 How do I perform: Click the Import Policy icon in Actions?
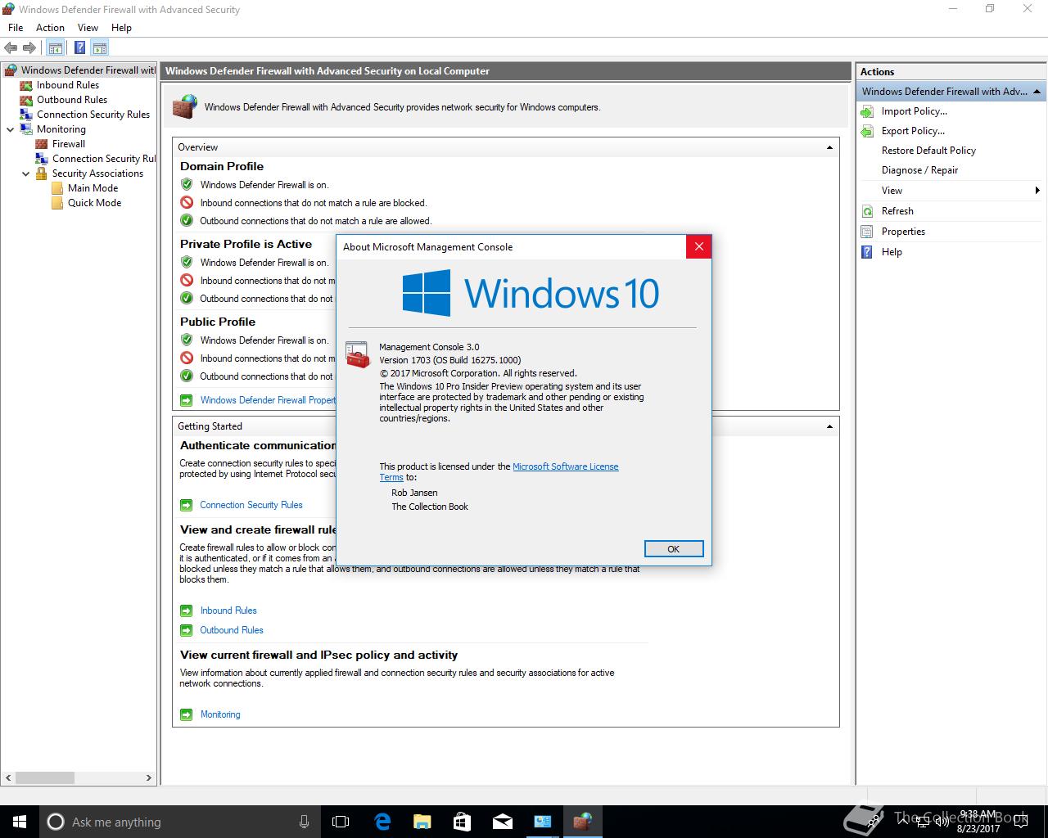coord(868,111)
